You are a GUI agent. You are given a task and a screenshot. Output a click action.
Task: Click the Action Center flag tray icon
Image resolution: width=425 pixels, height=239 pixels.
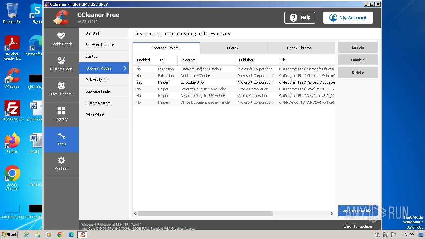click(393, 235)
